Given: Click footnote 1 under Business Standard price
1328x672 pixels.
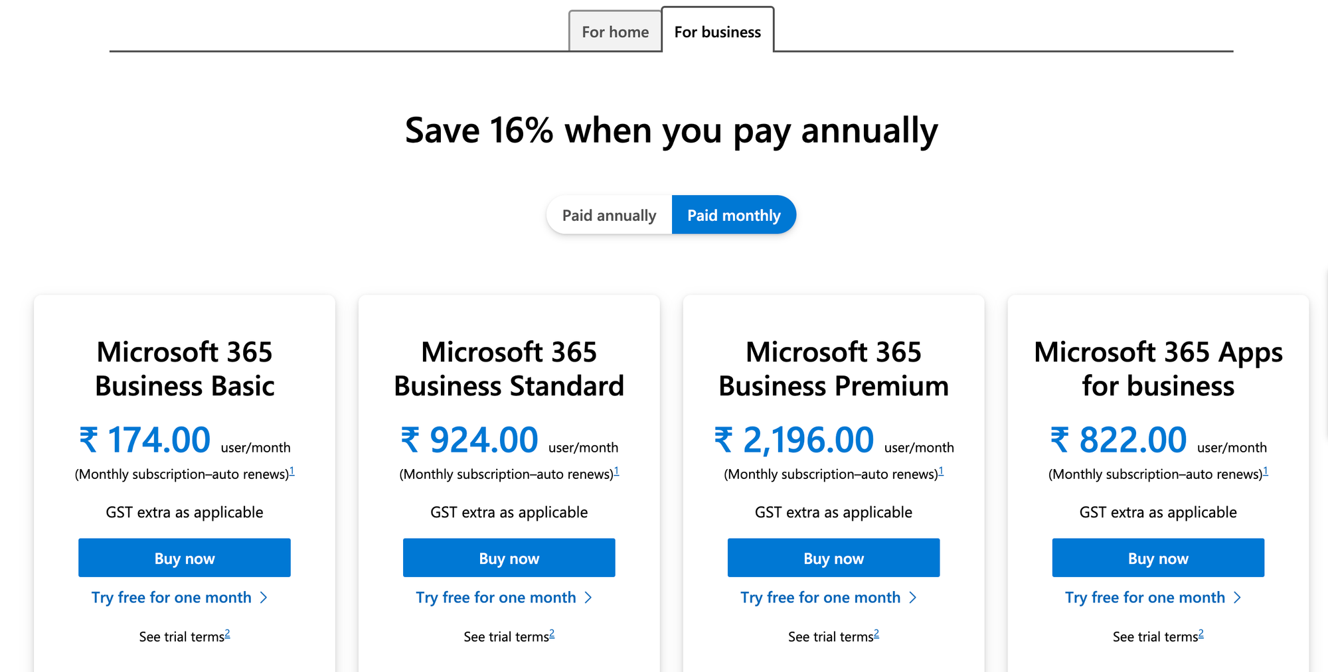Looking at the screenshot, I should click(x=616, y=471).
